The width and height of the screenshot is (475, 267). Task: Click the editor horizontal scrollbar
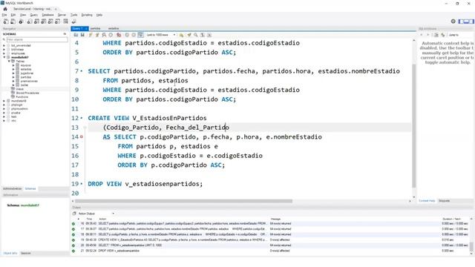(x=183, y=201)
